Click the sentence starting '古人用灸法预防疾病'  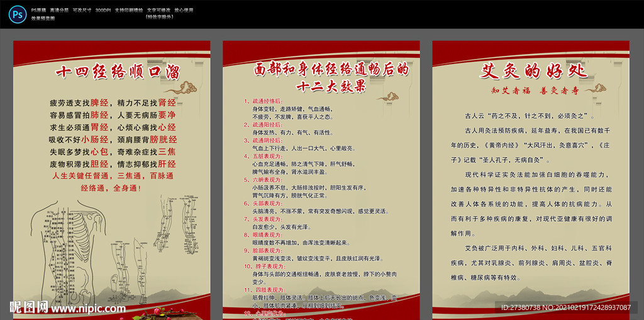(531, 146)
